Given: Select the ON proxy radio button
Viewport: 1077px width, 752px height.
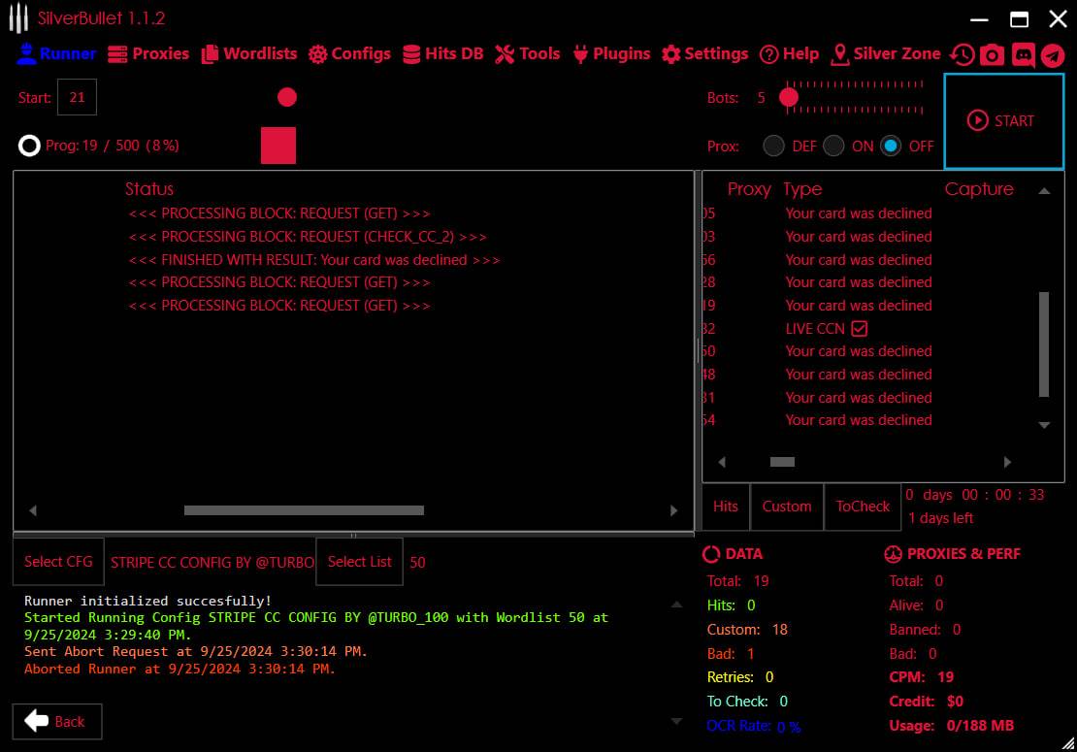Looking at the screenshot, I should (x=833, y=147).
